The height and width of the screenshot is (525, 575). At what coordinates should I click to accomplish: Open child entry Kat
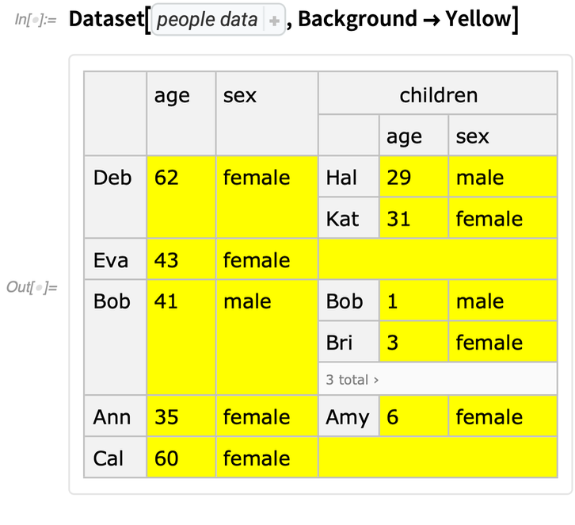[342, 219]
